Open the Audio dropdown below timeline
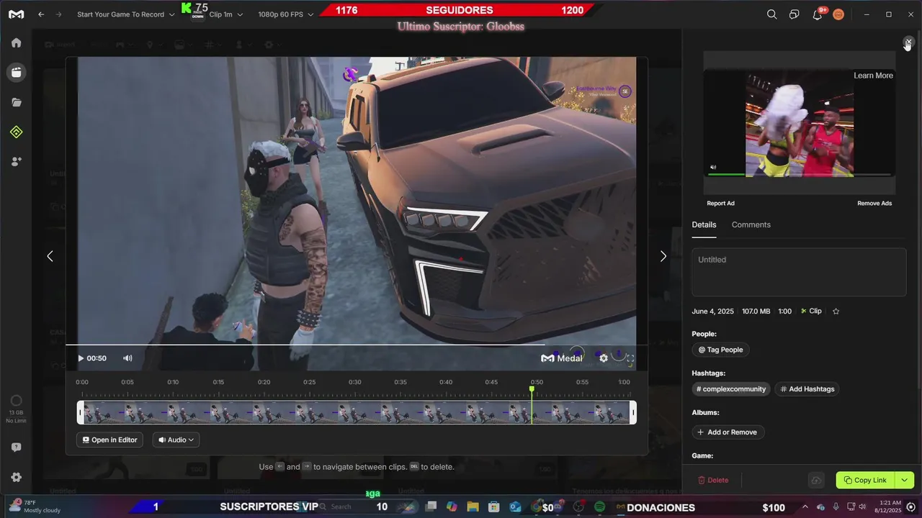 pyautogui.click(x=176, y=440)
